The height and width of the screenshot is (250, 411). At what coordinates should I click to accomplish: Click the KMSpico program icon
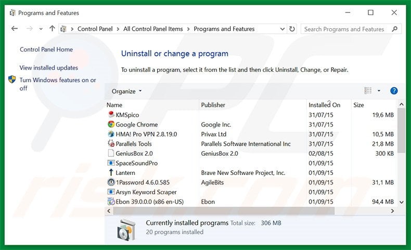[x=111, y=115]
